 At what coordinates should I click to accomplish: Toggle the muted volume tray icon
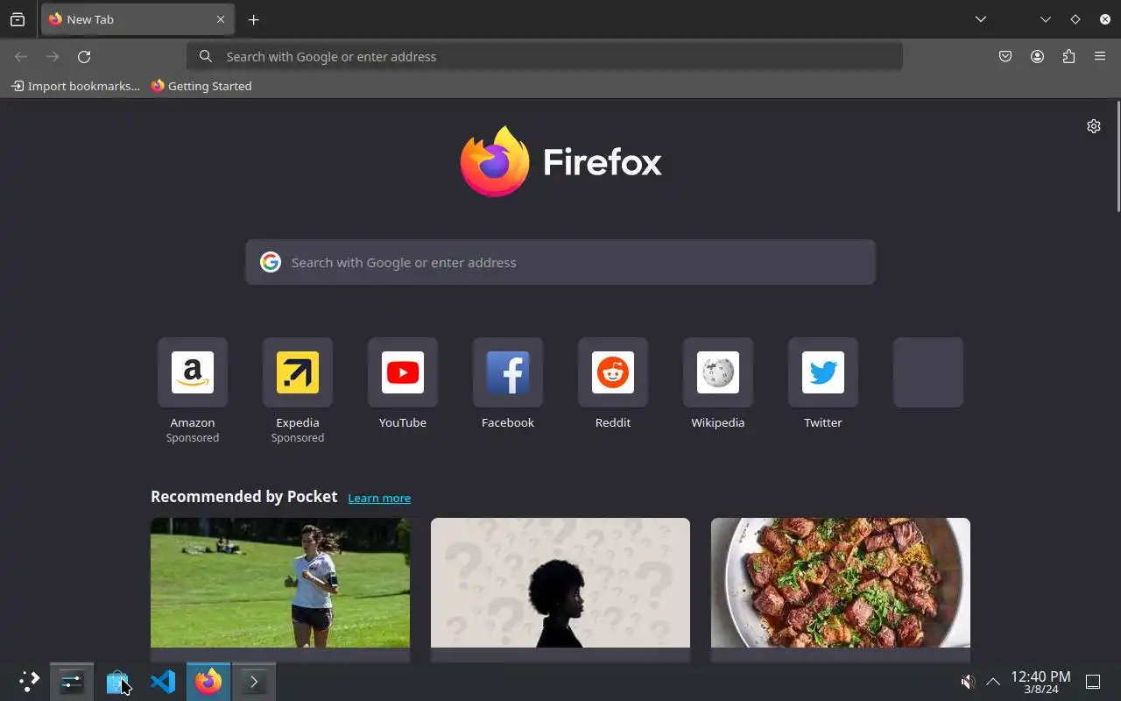[968, 682]
